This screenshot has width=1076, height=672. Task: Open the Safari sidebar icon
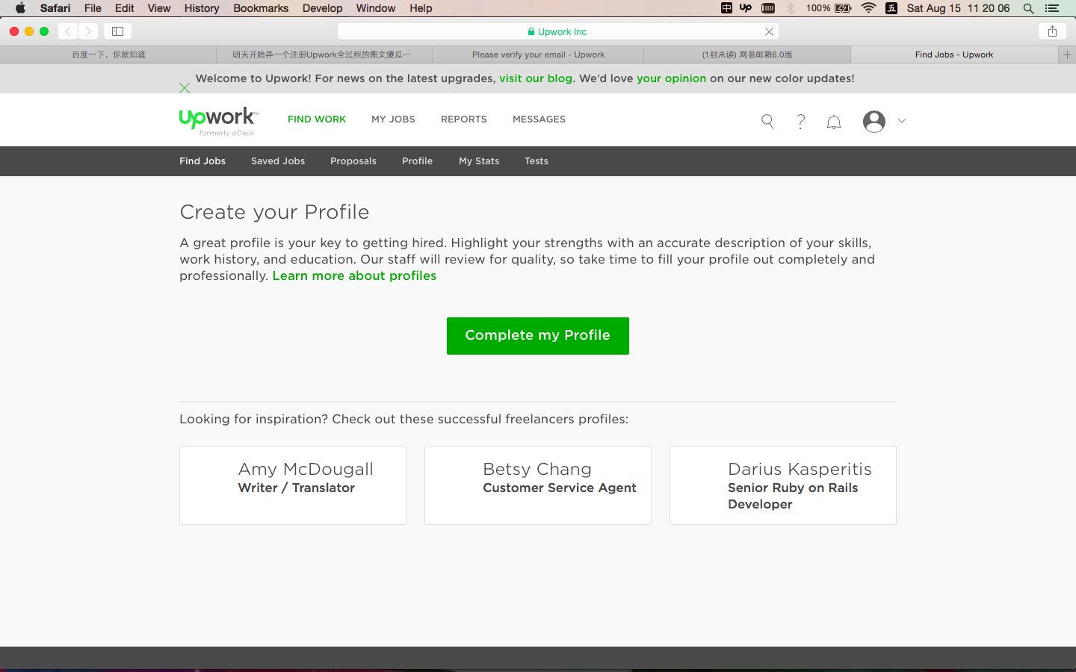pos(117,31)
